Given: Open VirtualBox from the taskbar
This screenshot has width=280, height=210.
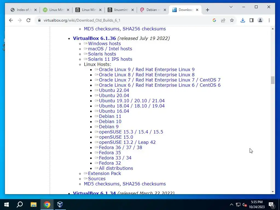Looking at the screenshot, I should 60,205.
